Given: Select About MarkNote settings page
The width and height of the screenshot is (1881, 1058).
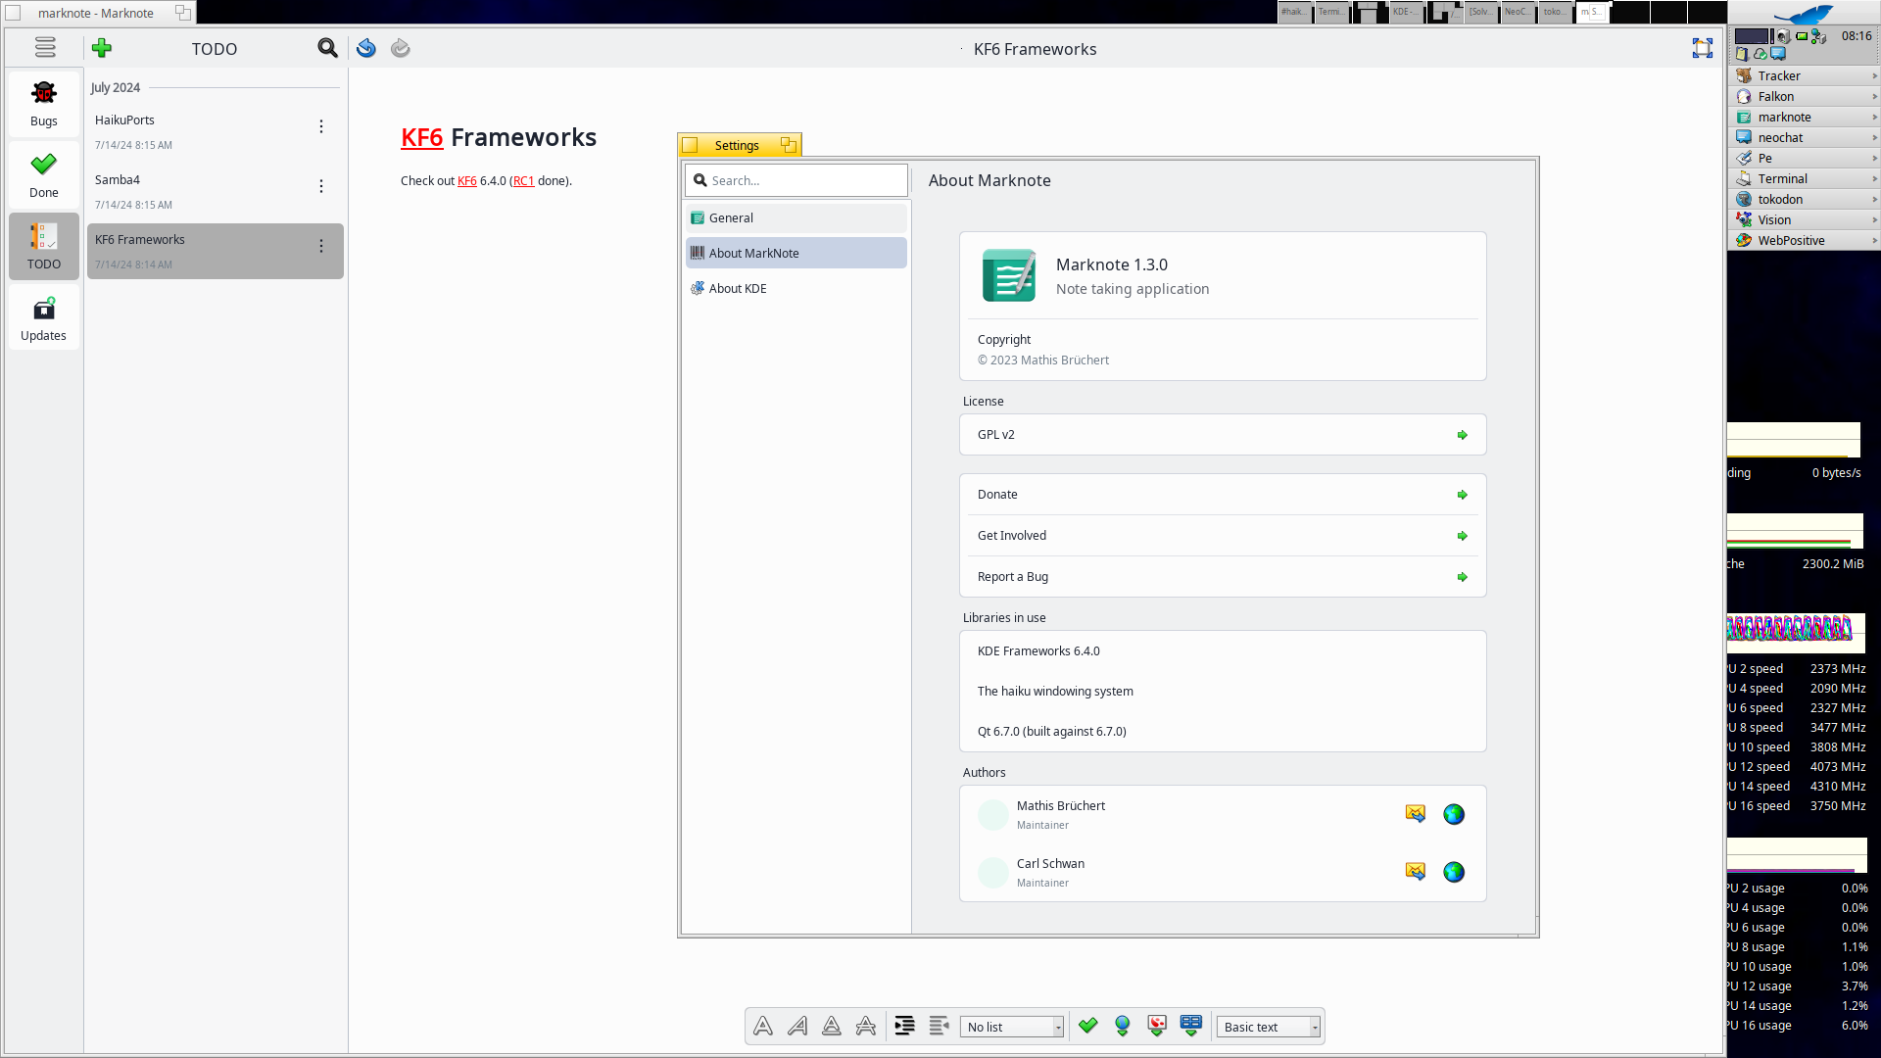Looking at the screenshot, I should pyautogui.click(x=796, y=253).
